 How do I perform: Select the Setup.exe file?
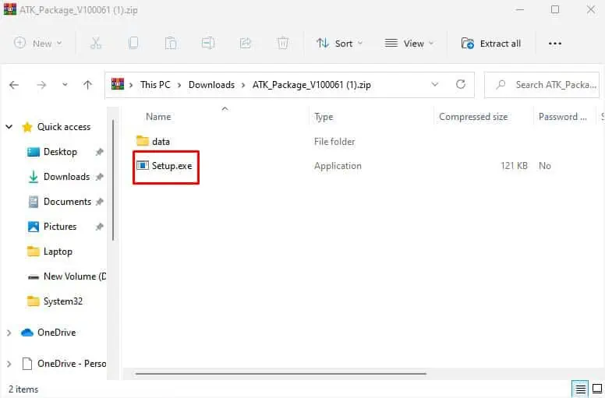point(165,166)
